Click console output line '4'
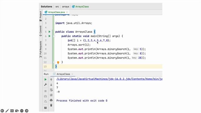 coord(57,83)
